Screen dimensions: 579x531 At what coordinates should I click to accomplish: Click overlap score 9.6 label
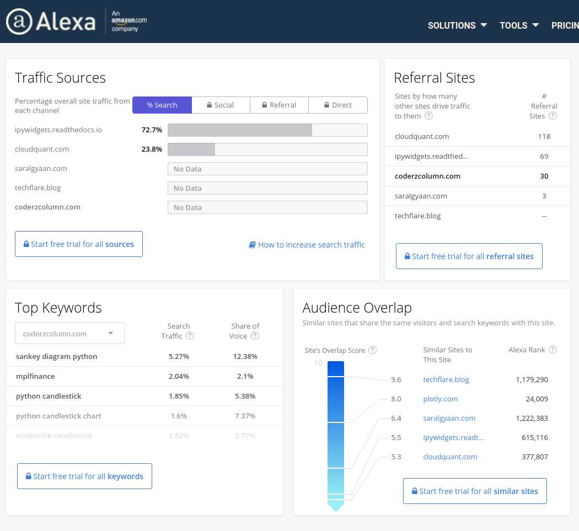[x=396, y=379]
